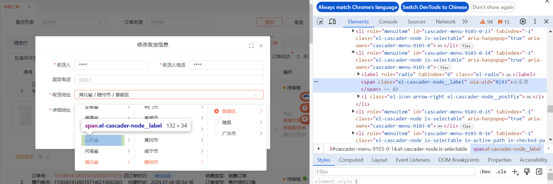The width and height of the screenshot is (553, 184).
Task: Click new style rule plus icon
Action: point(515,172)
